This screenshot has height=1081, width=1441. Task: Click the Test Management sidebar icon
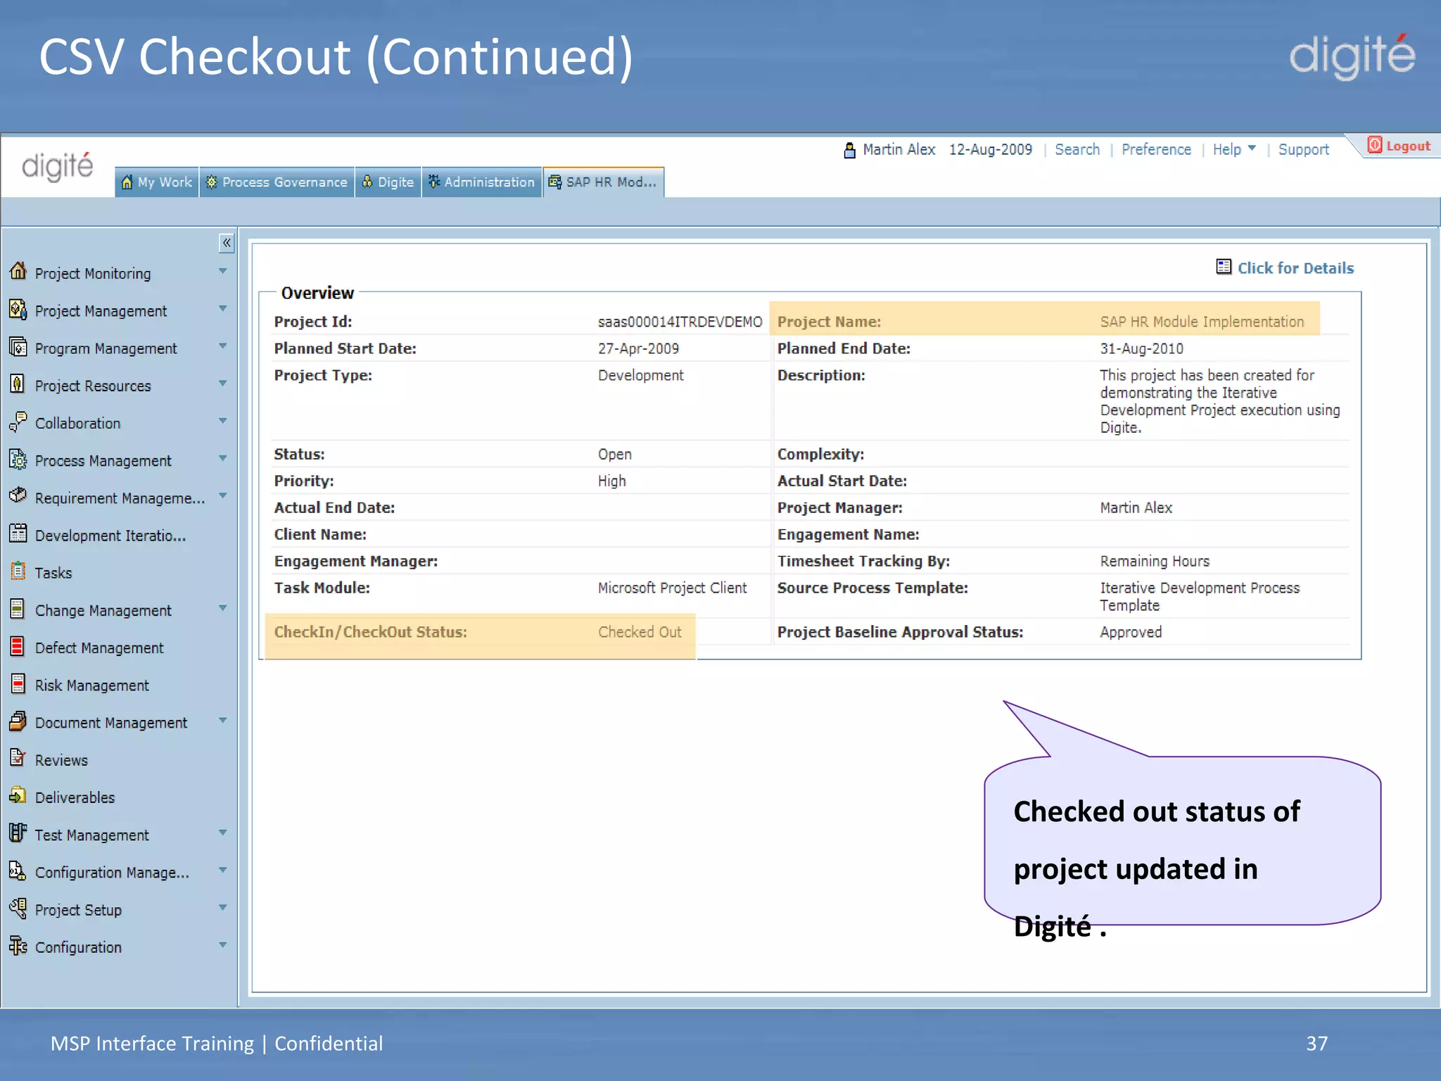18,833
